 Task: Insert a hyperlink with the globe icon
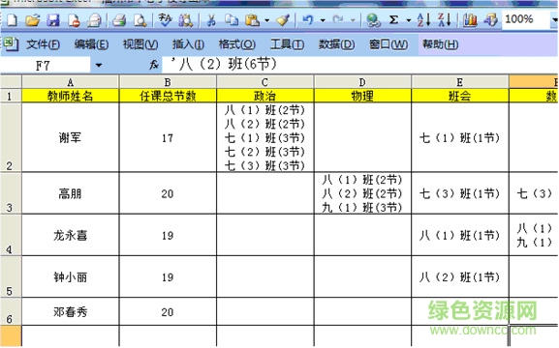pyautogui.click(x=373, y=20)
